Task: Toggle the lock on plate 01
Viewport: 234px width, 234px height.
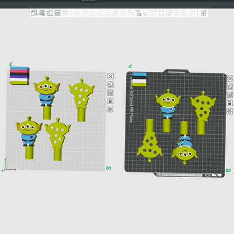Action: click(110, 101)
